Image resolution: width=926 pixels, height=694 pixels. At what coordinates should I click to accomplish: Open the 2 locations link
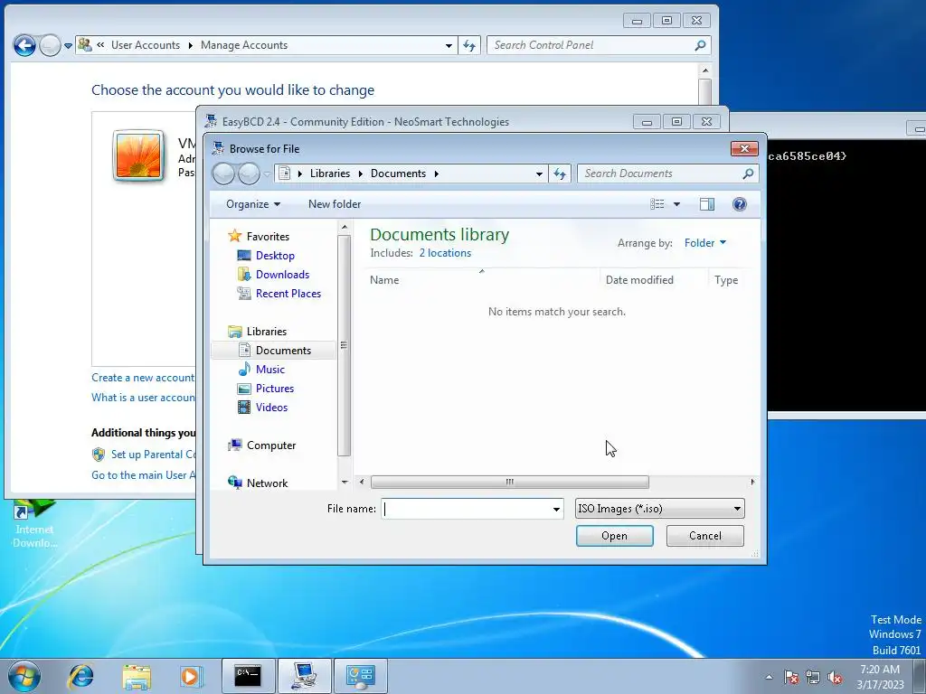pos(445,253)
